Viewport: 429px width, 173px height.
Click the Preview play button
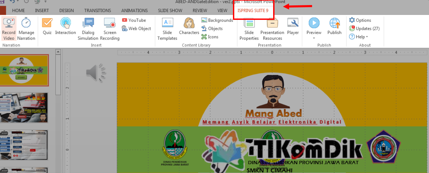pyautogui.click(x=314, y=23)
